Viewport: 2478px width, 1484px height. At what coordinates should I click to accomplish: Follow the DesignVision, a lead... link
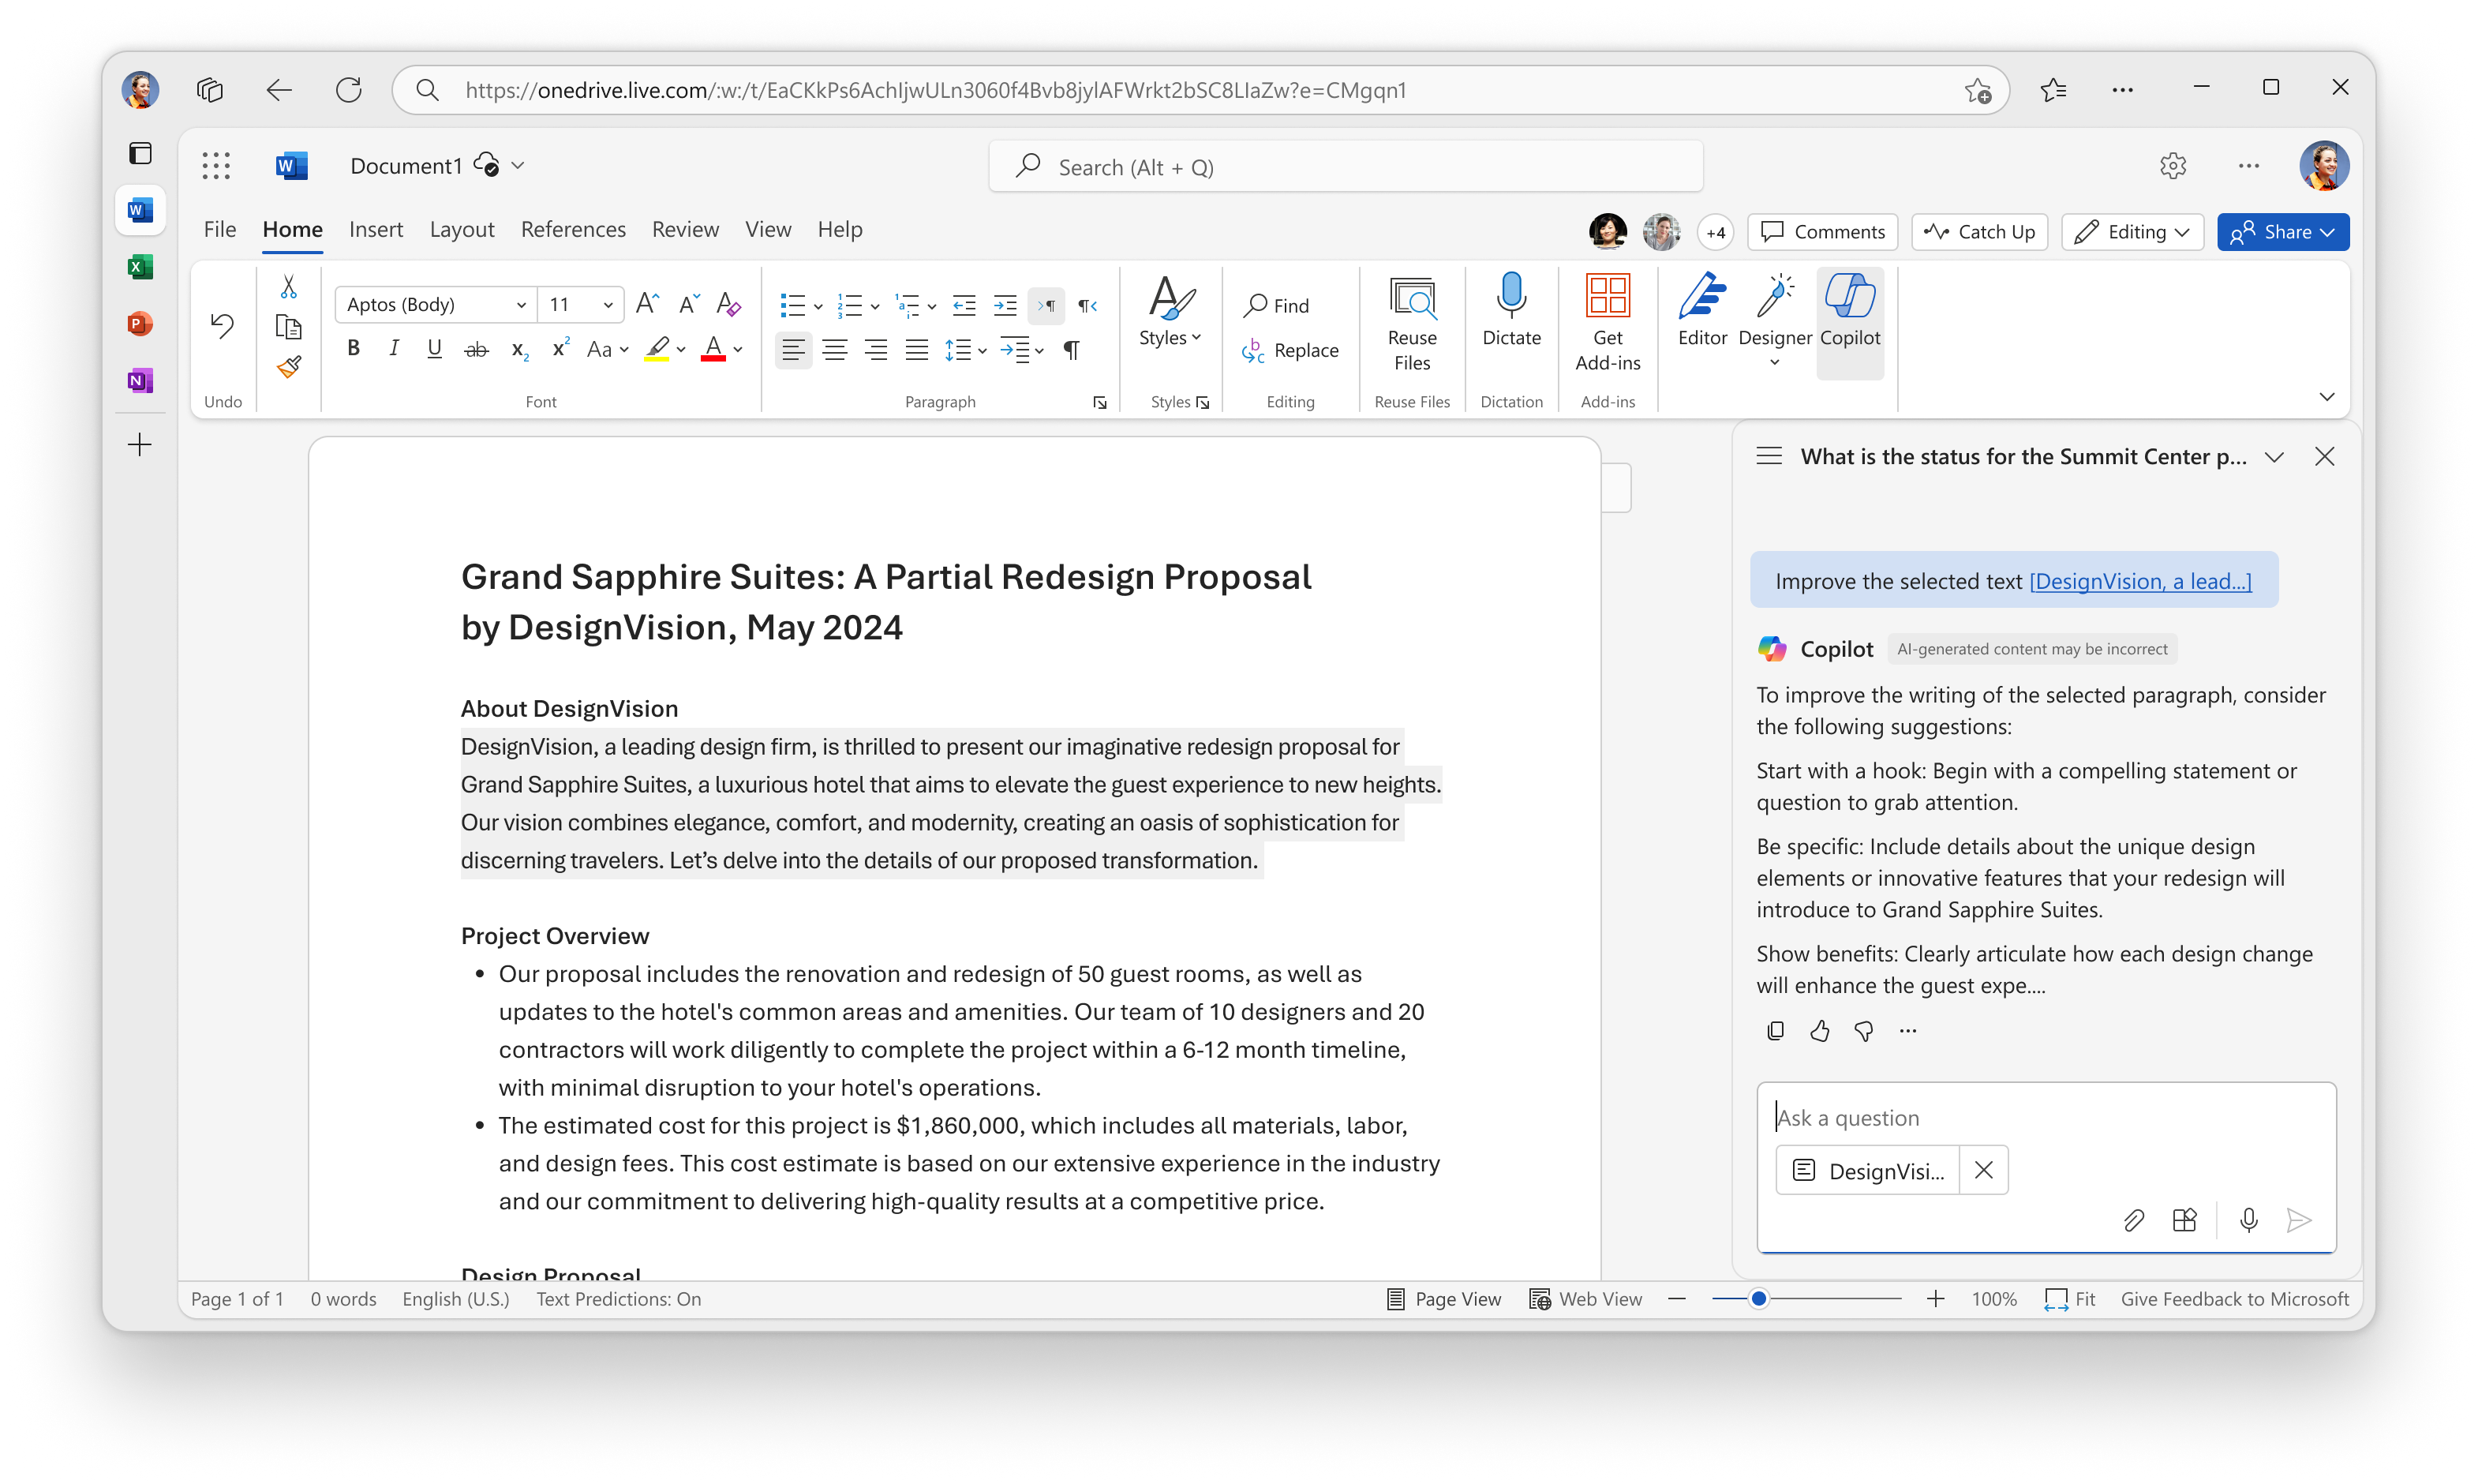click(2140, 581)
